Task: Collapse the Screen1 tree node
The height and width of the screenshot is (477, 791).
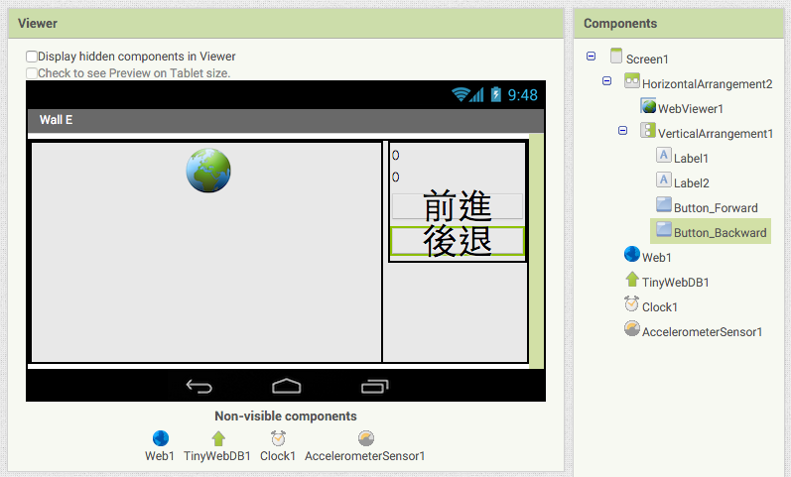Action: tap(591, 56)
